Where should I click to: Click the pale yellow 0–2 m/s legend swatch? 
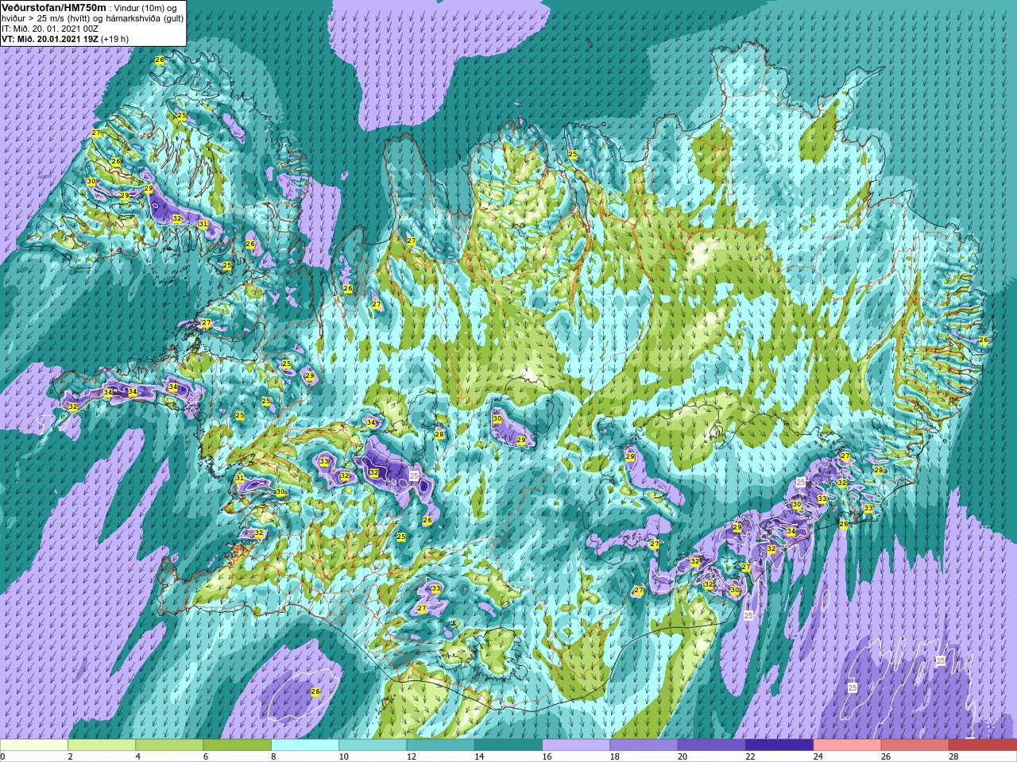click(x=34, y=745)
